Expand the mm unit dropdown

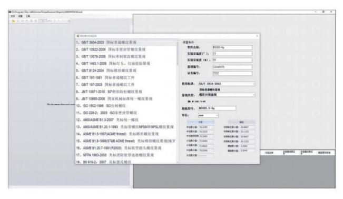coord(217,115)
